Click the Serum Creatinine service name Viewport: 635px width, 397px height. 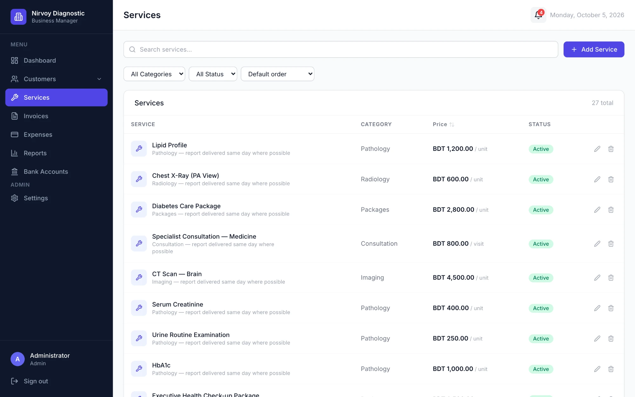point(177,305)
